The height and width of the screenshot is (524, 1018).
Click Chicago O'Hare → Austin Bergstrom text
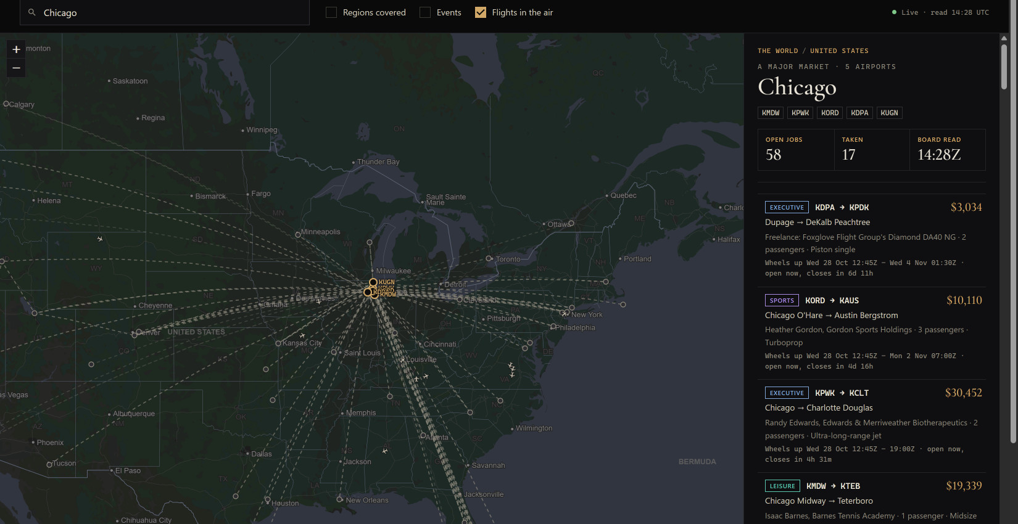(x=831, y=315)
